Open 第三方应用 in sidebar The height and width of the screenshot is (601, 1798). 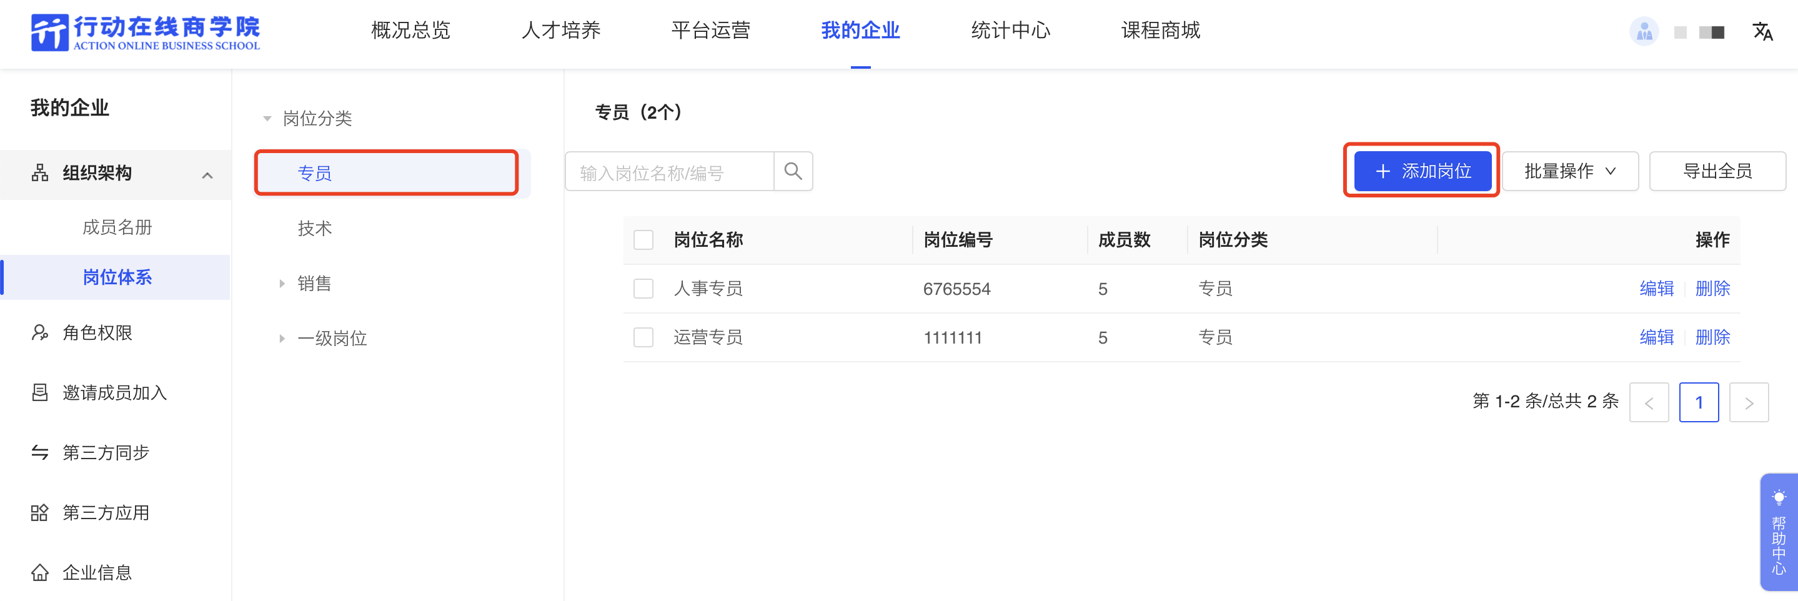pos(106,513)
